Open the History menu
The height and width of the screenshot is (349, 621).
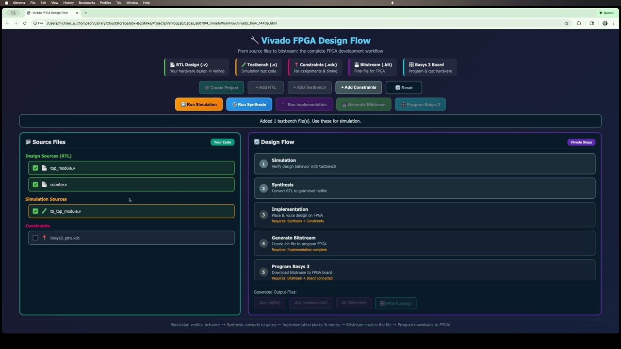click(x=68, y=3)
